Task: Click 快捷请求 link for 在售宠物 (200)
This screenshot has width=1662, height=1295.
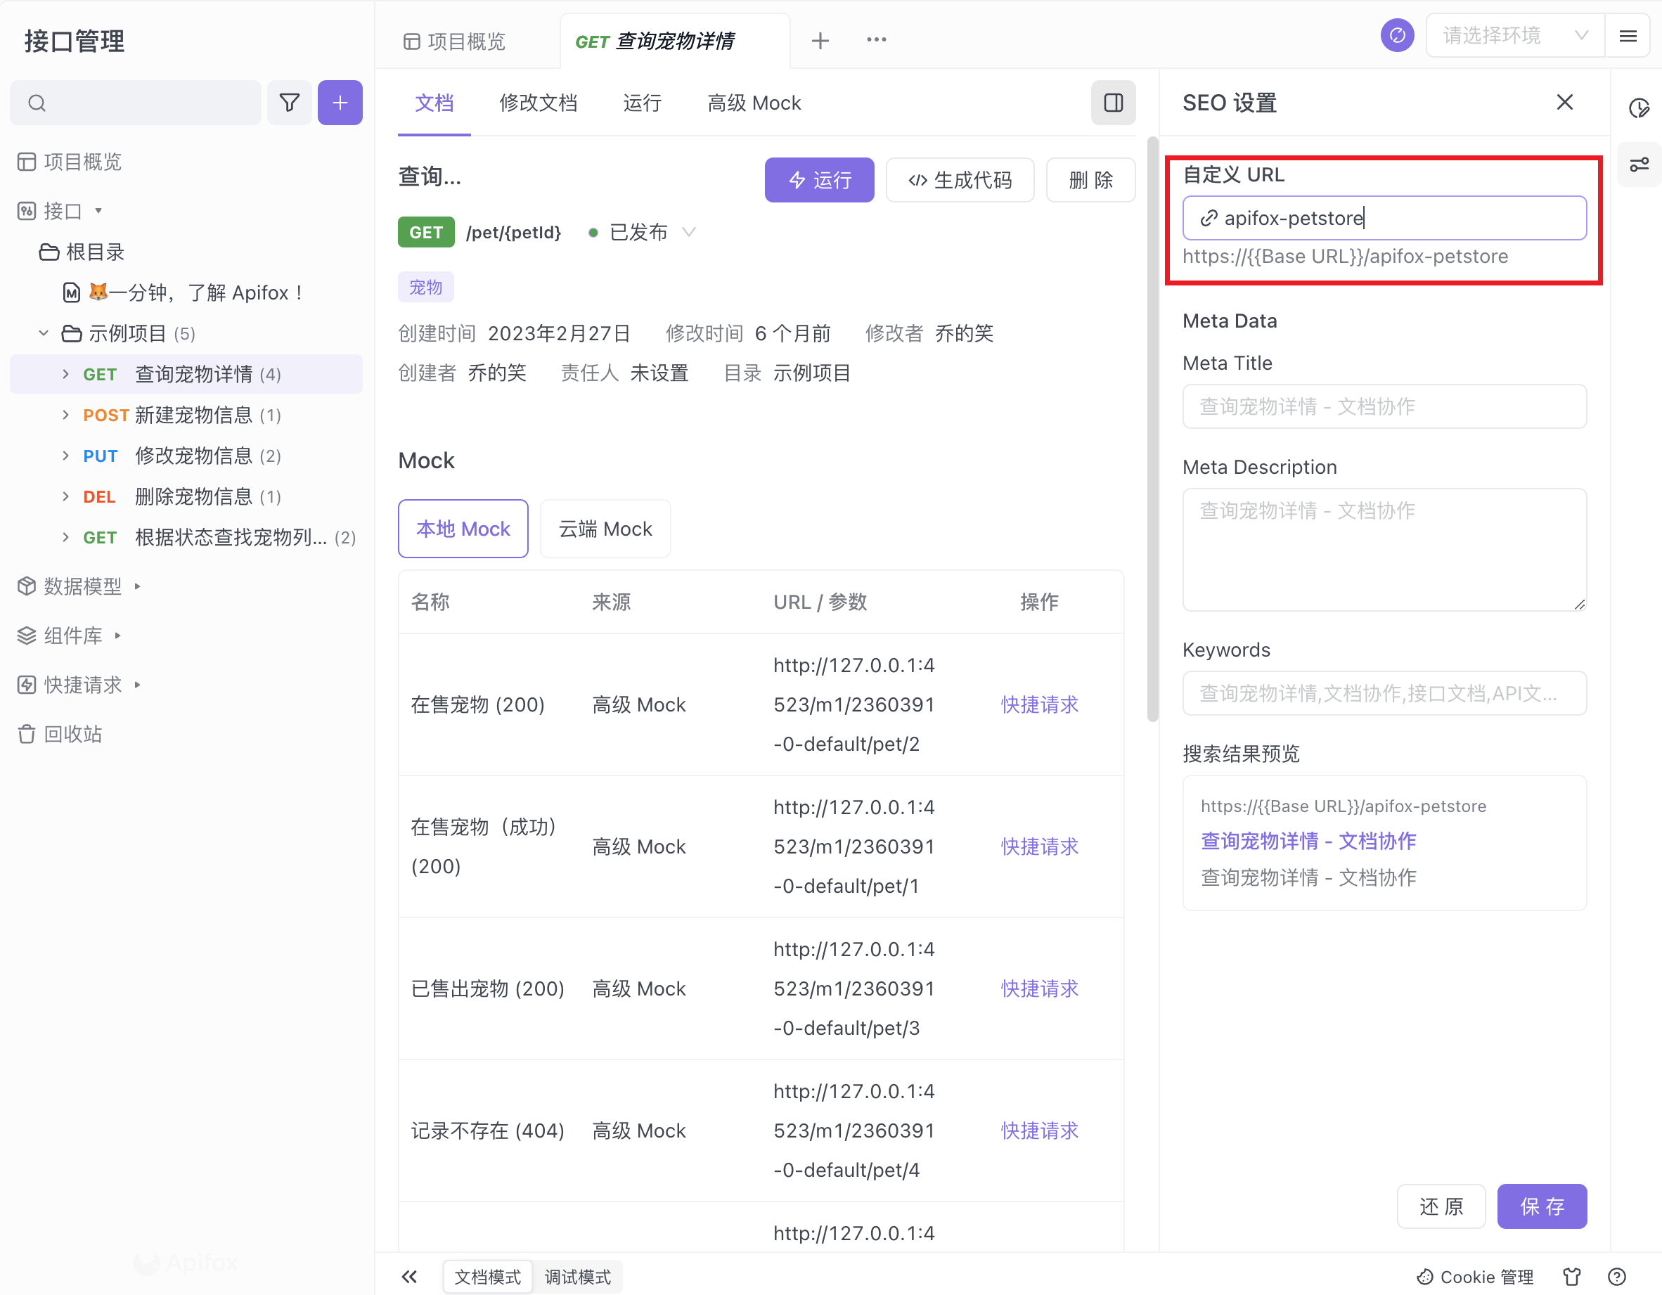Action: pos(1039,704)
